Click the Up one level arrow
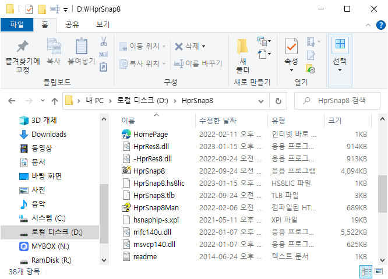 point(55,101)
